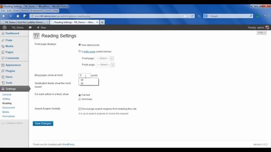Screen dimensions: 271x152
Task: Click the WordPress logo in admin bar
Action: [5, 27]
